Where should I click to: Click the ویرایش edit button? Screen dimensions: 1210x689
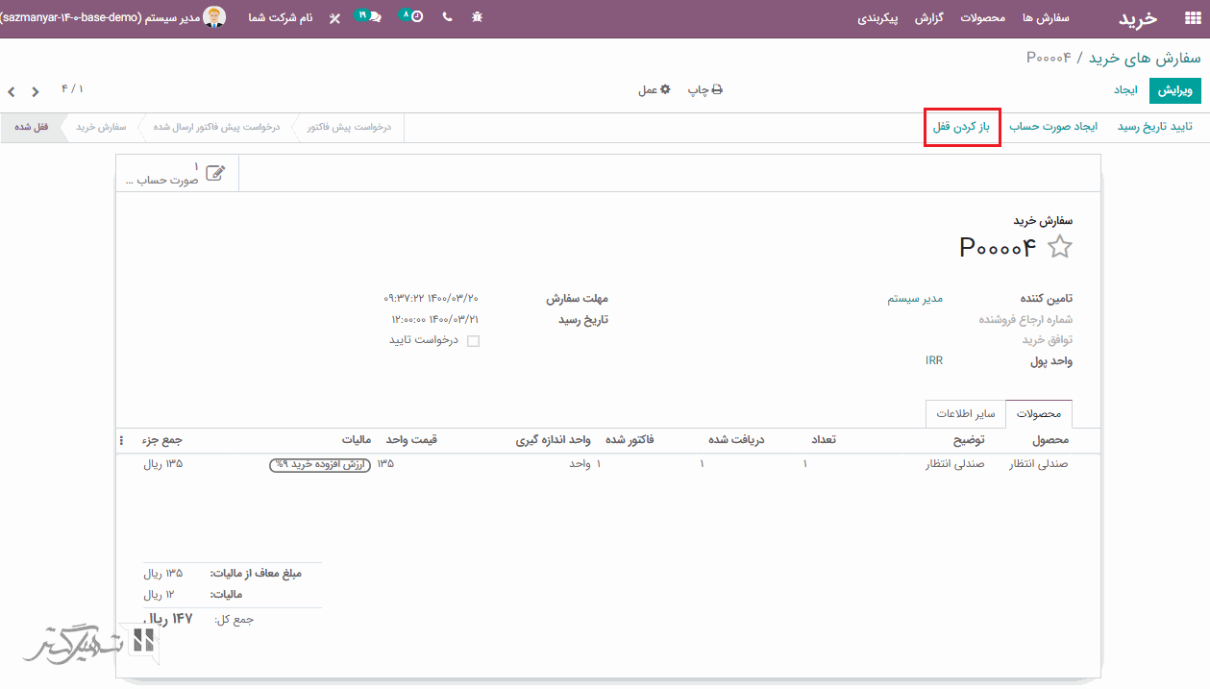point(1174,89)
